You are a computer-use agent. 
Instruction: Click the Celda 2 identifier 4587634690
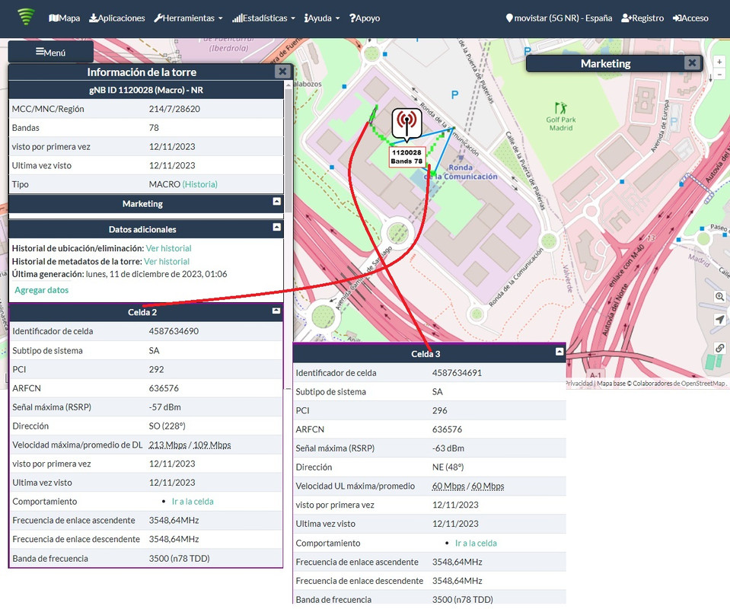[174, 331]
